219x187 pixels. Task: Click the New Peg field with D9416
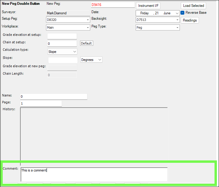pos(113,5)
